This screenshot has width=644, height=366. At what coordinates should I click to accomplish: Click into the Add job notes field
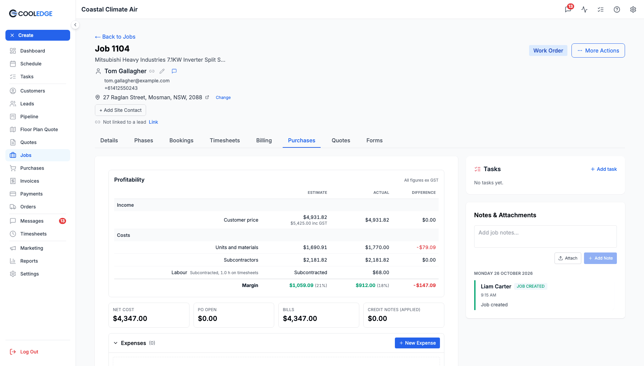point(545,237)
